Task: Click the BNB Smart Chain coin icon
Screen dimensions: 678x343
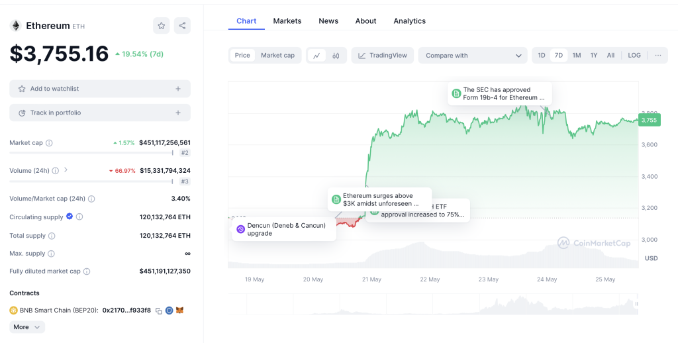Action: [13, 310]
